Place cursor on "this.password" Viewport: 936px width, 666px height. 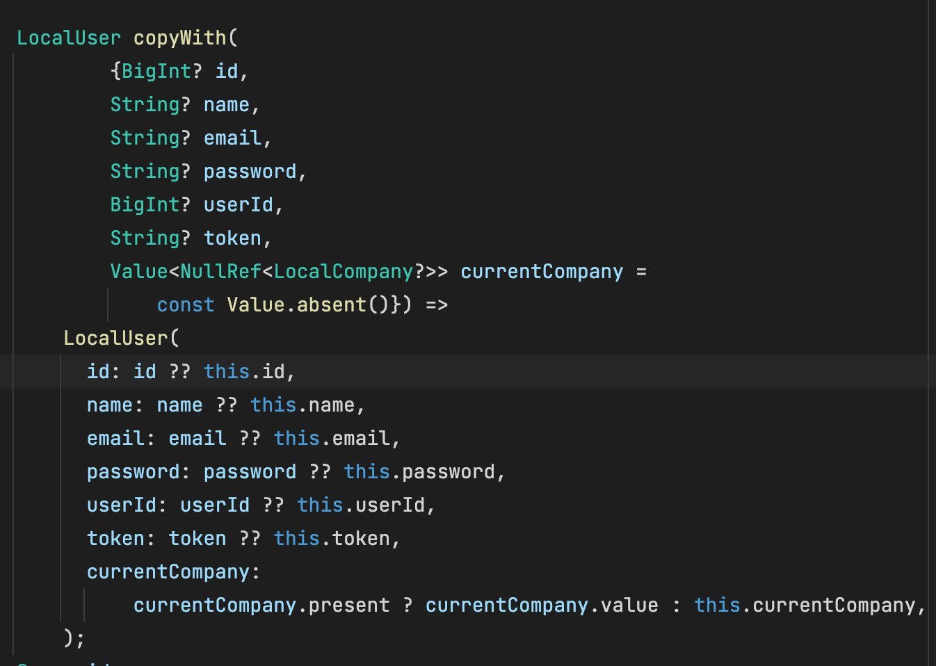[419, 471]
